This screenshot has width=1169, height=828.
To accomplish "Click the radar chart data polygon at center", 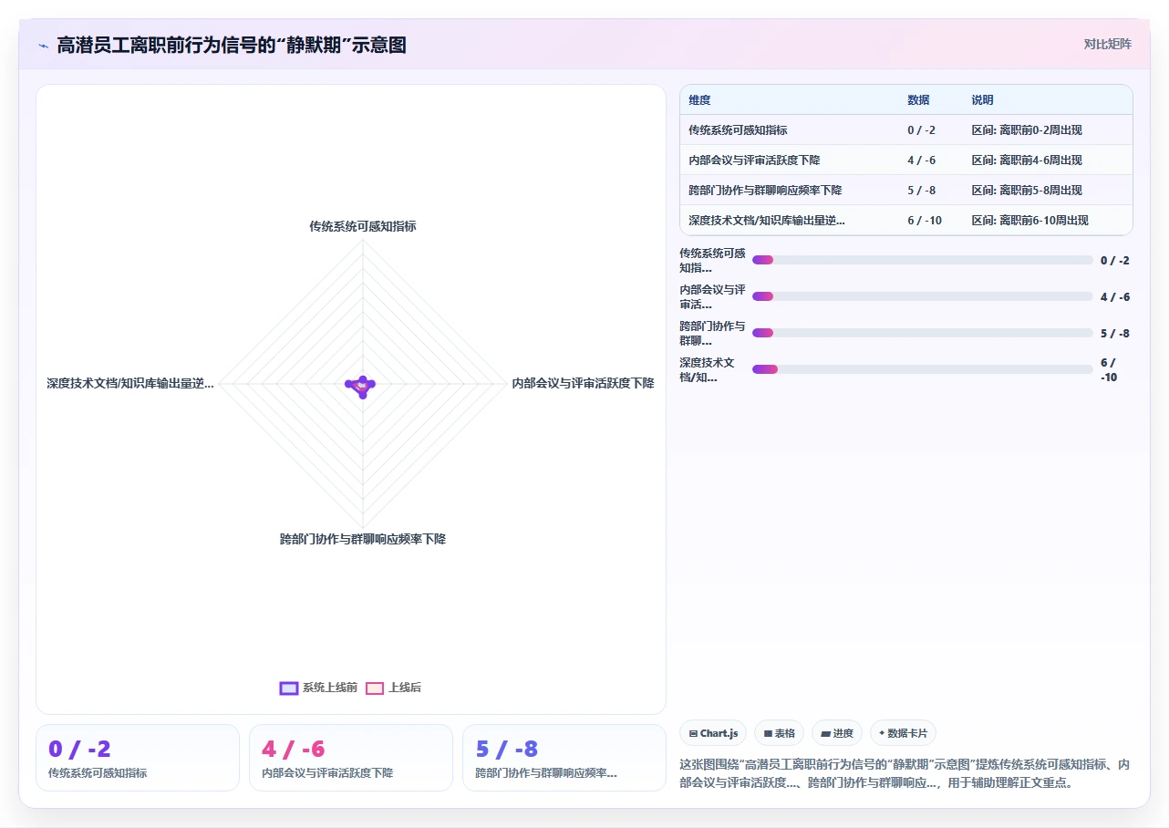I will pyautogui.click(x=361, y=386).
